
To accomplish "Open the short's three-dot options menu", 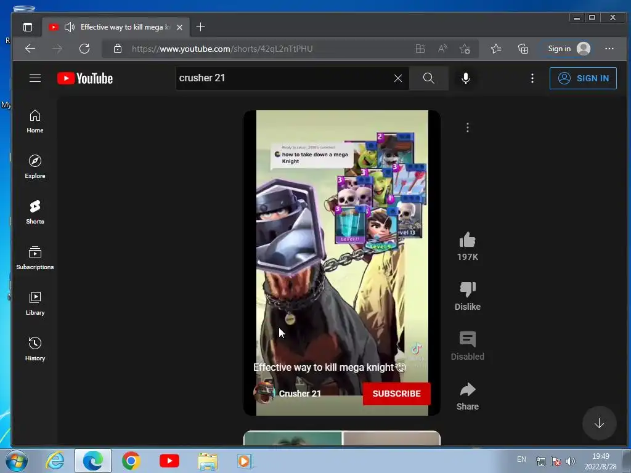I will (x=467, y=127).
